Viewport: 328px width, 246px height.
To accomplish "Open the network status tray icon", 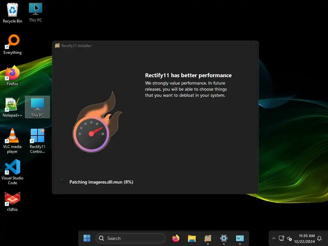I will (x=282, y=238).
